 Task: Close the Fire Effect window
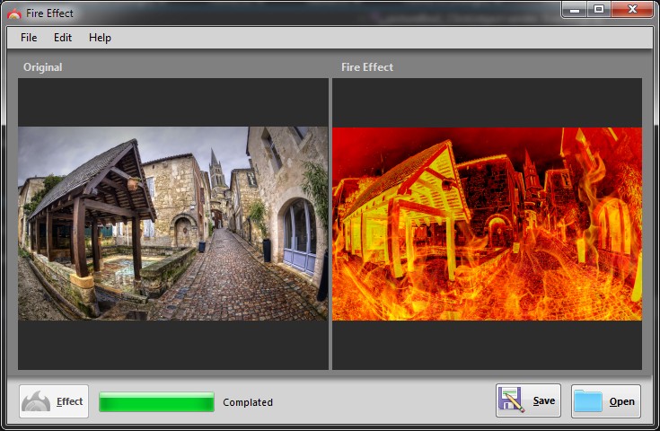click(x=632, y=9)
